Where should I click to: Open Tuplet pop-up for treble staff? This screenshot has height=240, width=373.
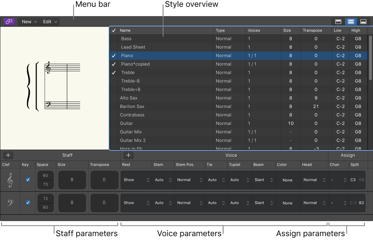(x=240, y=180)
